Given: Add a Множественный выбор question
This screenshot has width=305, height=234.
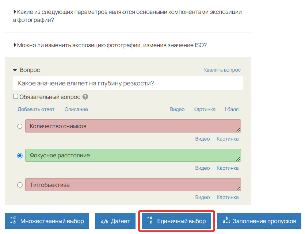Looking at the screenshot, I should 47,221.
